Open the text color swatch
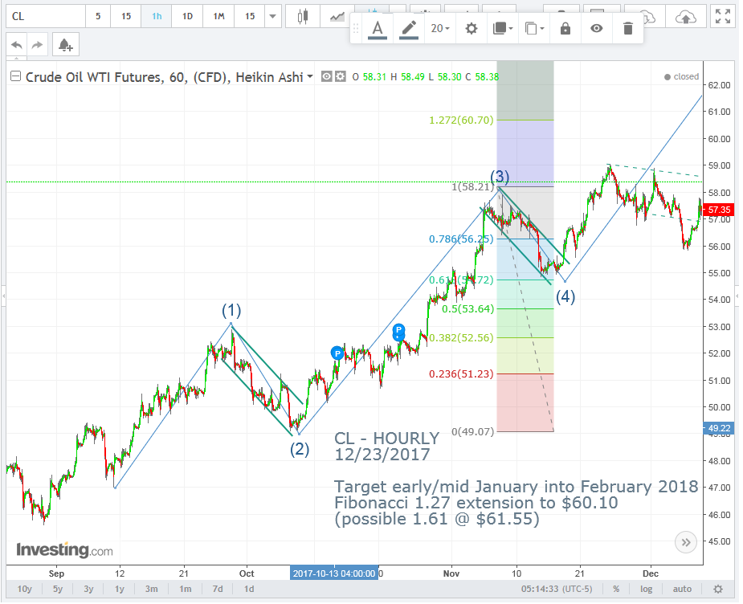743x604 pixels. (378, 28)
